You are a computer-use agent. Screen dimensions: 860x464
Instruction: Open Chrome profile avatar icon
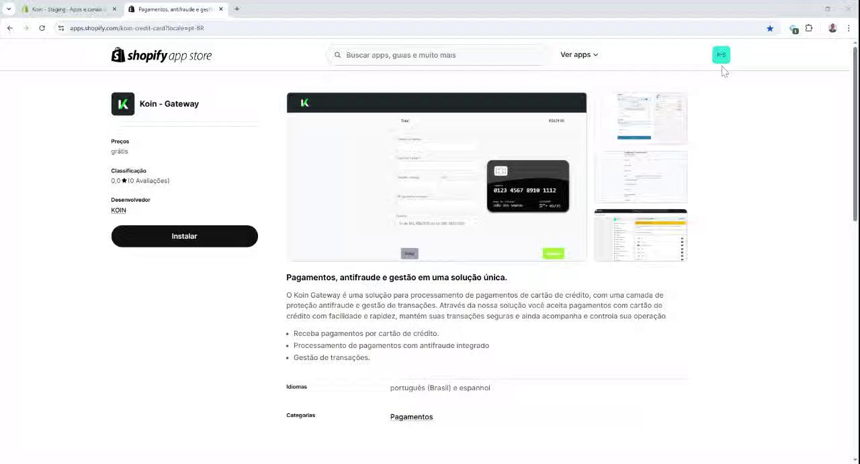(x=832, y=28)
